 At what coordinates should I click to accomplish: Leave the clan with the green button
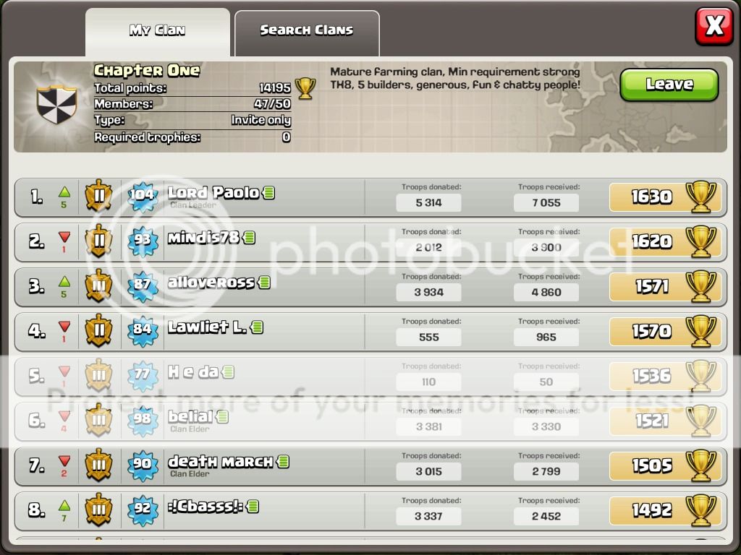(669, 85)
